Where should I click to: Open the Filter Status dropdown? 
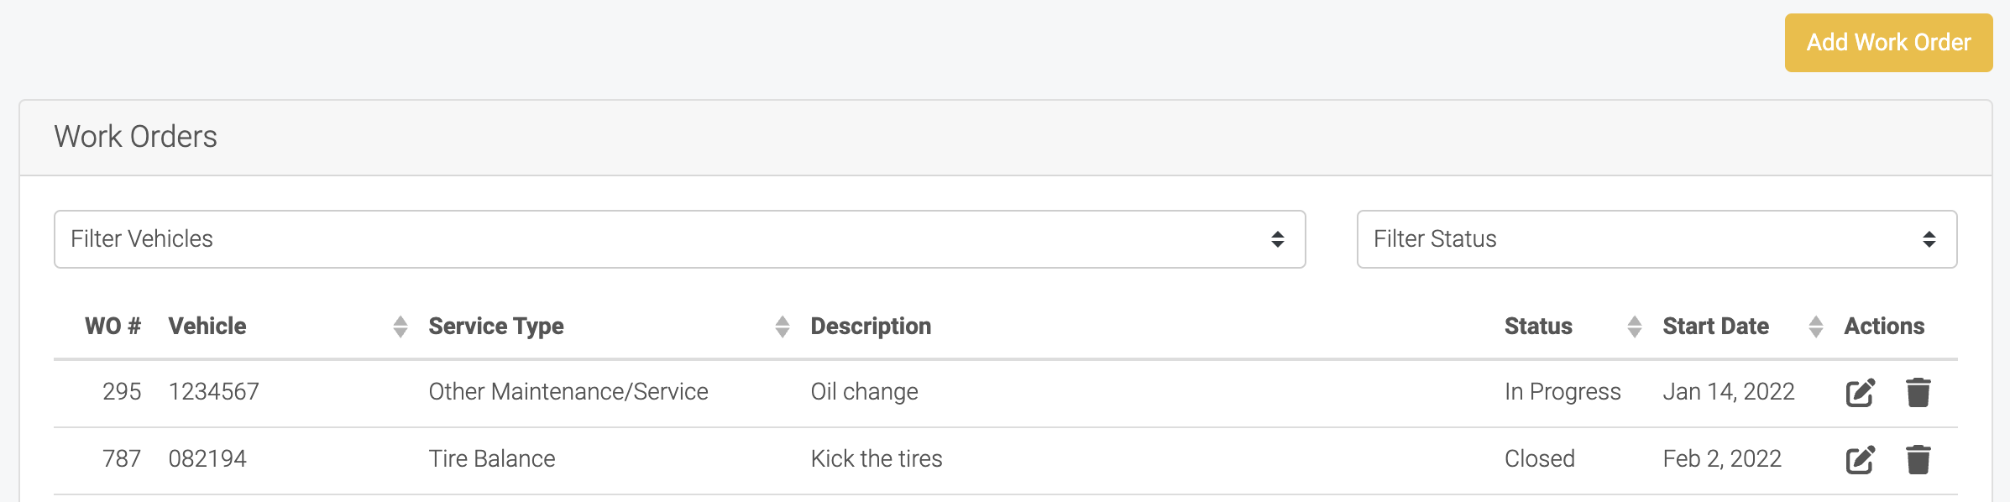coord(1657,239)
